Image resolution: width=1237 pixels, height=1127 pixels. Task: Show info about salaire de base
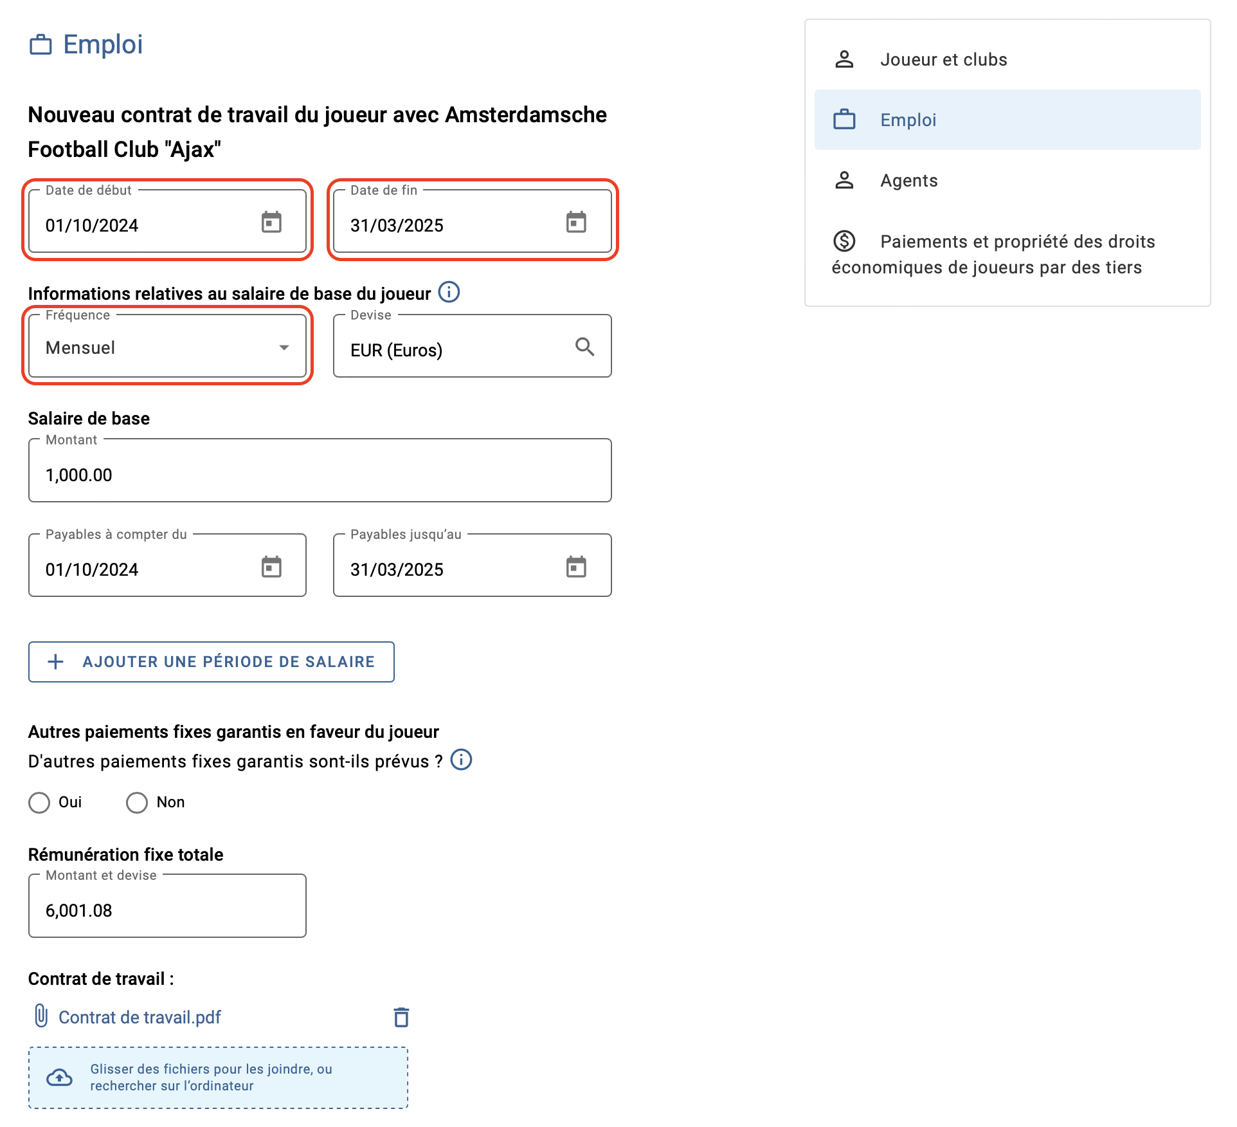pos(449,292)
